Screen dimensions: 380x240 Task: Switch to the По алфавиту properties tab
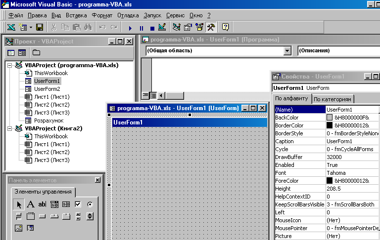pos(291,99)
